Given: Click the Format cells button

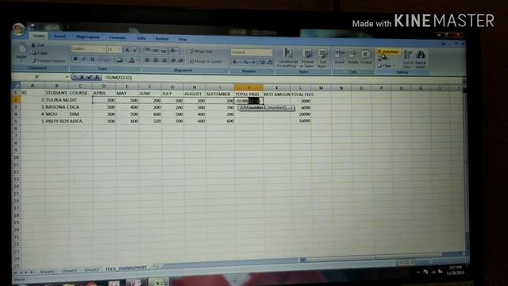Looking at the screenshot, I should (366, 57).
